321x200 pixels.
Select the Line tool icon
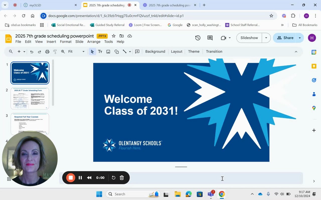tap(124, 51)
